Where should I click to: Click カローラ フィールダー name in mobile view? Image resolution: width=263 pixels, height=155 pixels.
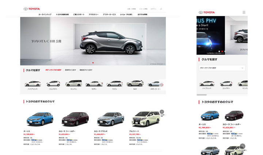232,124
